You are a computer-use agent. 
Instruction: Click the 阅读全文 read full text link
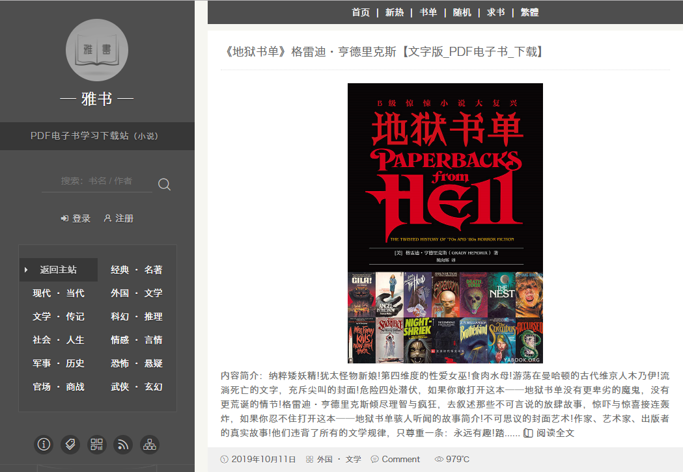pyautogui.click(x=549, y=433)
